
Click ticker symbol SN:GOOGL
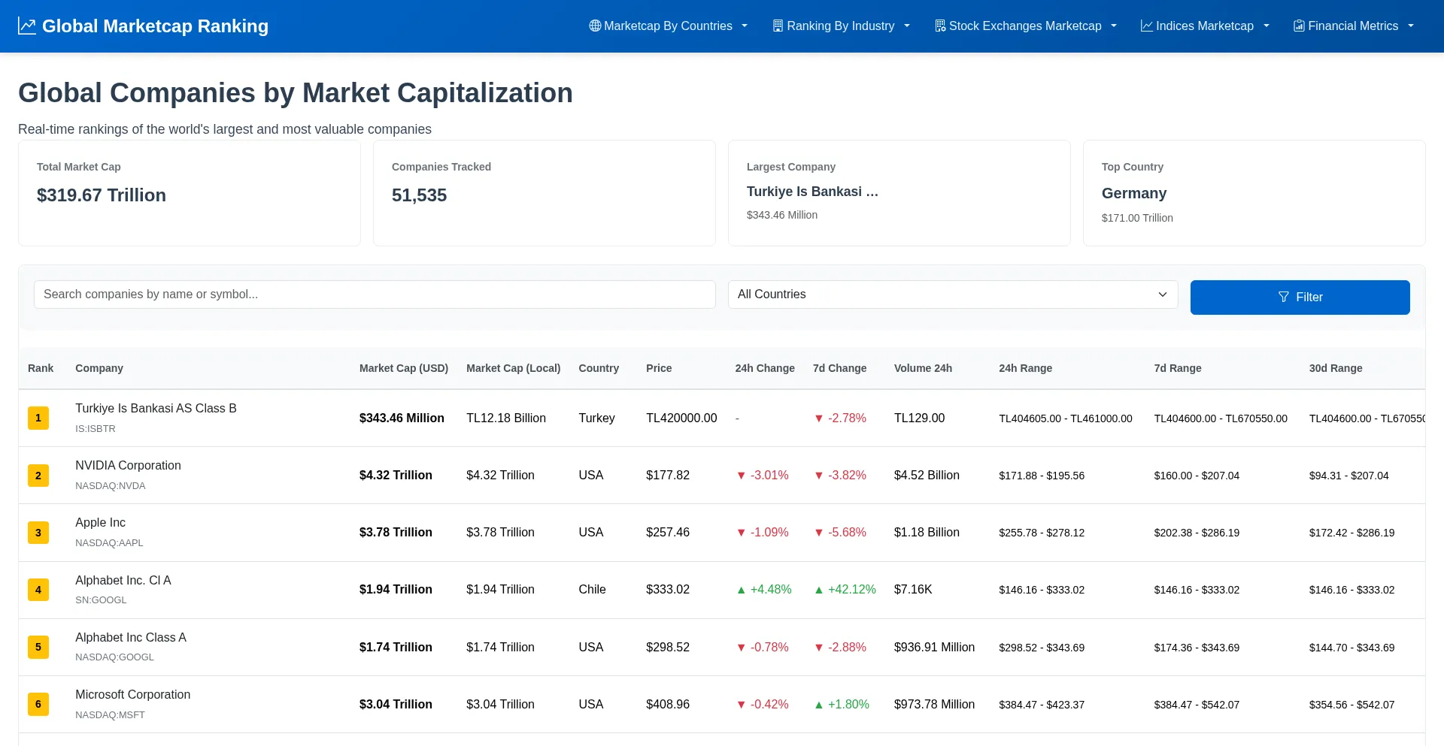click(x=101, y=600)
